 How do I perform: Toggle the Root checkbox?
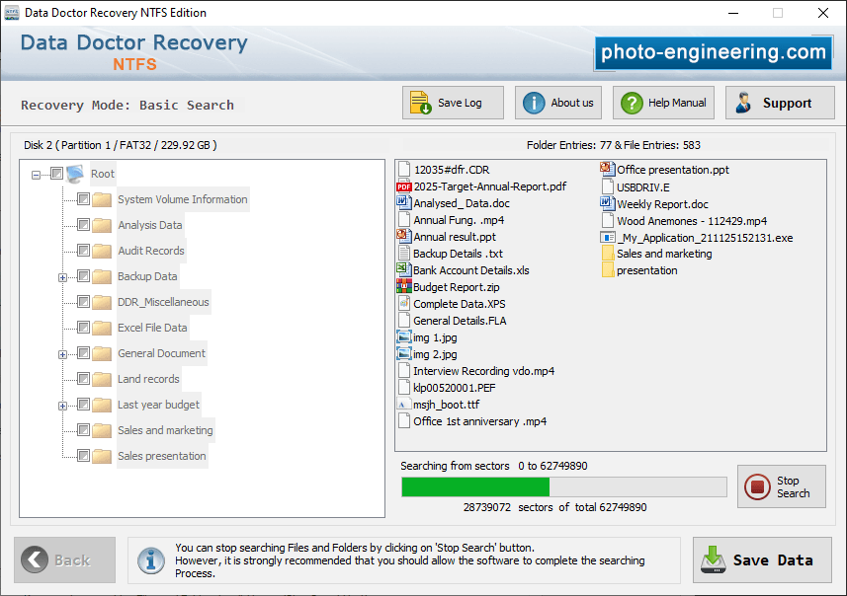click(x=56, y=173)
